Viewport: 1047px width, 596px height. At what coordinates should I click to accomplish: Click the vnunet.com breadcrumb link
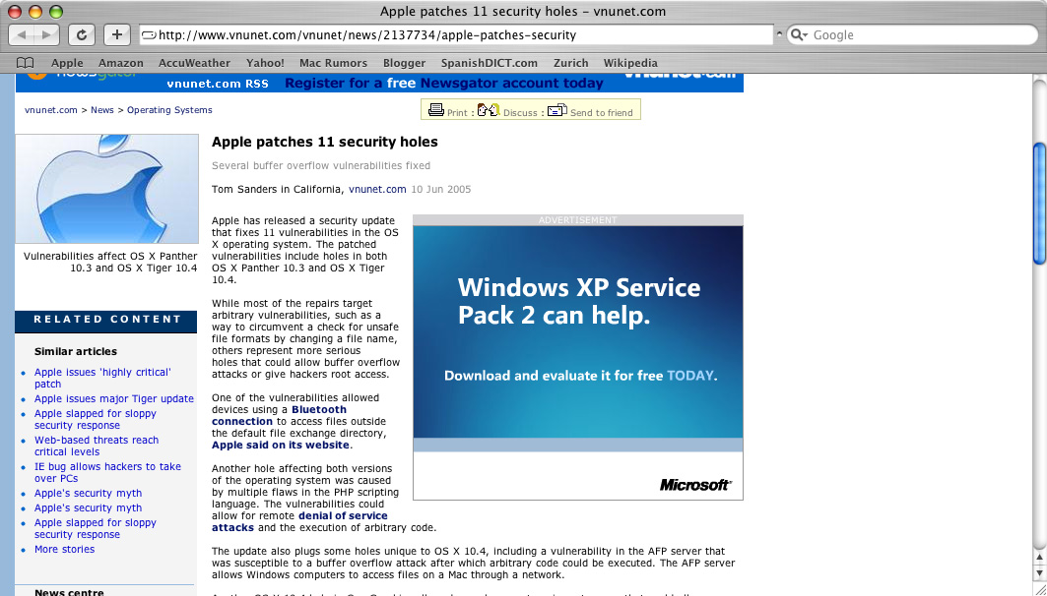click(x=51, y=110)
